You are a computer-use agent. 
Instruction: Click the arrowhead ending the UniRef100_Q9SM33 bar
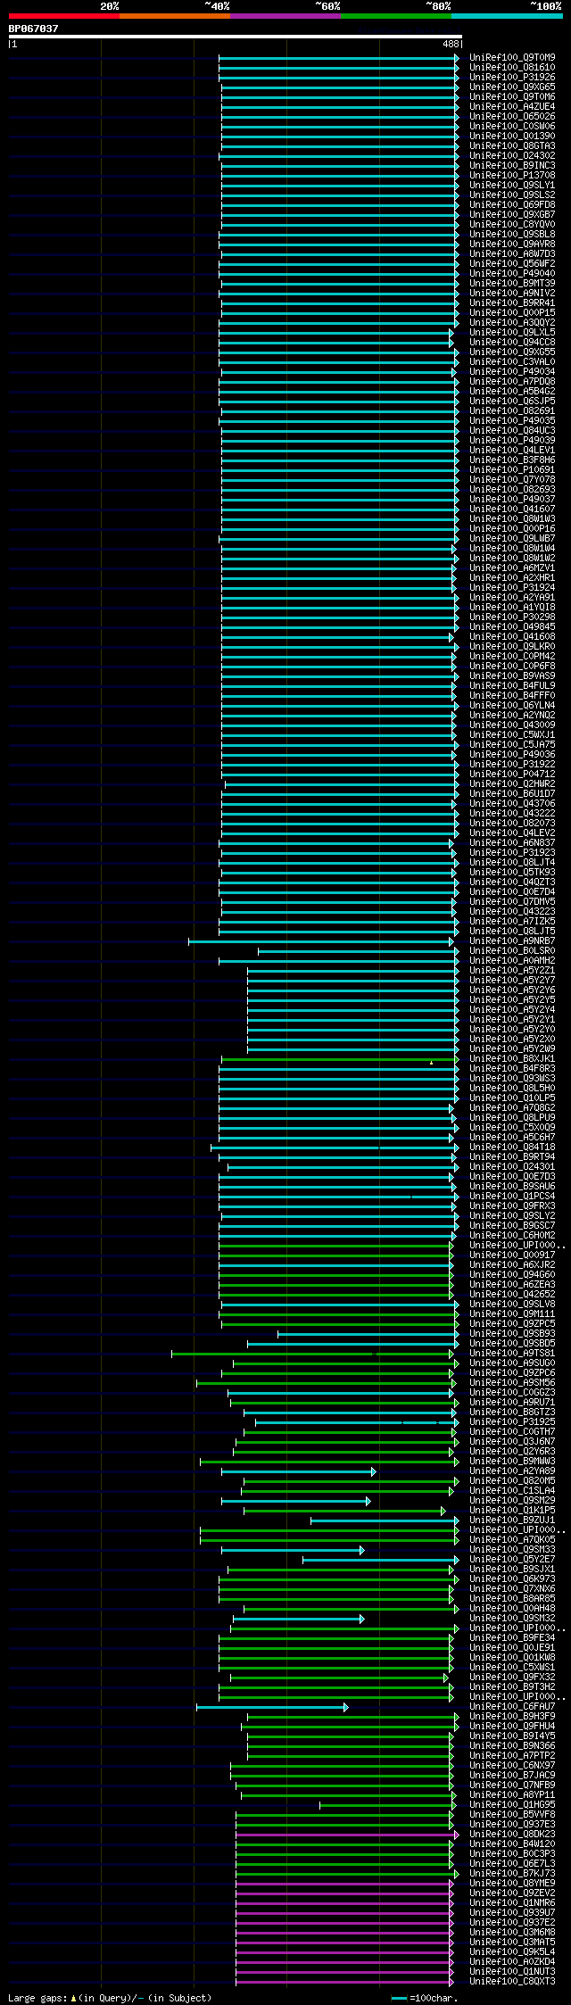click(x=361, y=1550)
